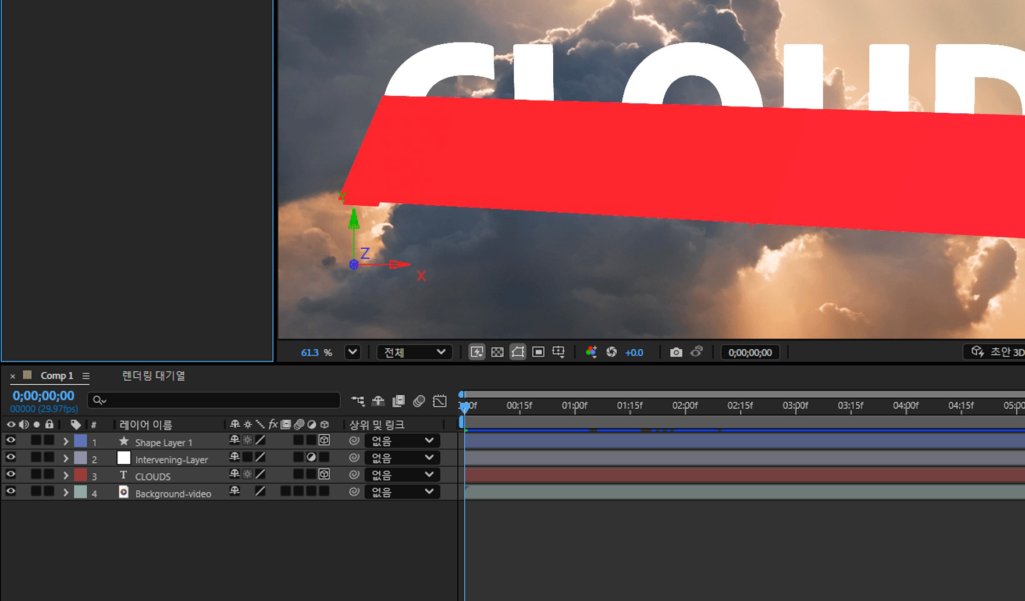The width and height of the screenshot is (1025, 601).
Task: Click the timeline layer search field
Action: coord(213,400)
